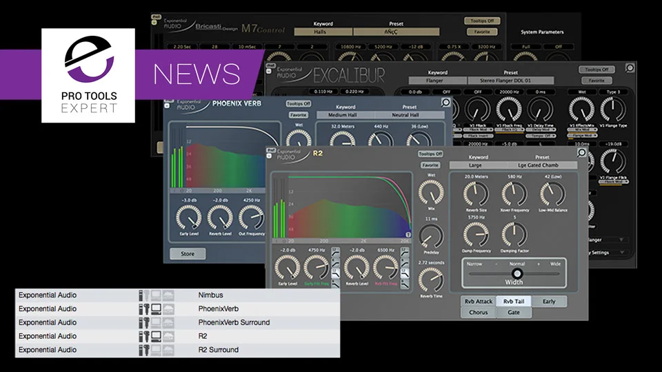The image size is (662, 372).
Task: Toggle Tooltips Off in the Excalibur window
Action: pos(596,69)
